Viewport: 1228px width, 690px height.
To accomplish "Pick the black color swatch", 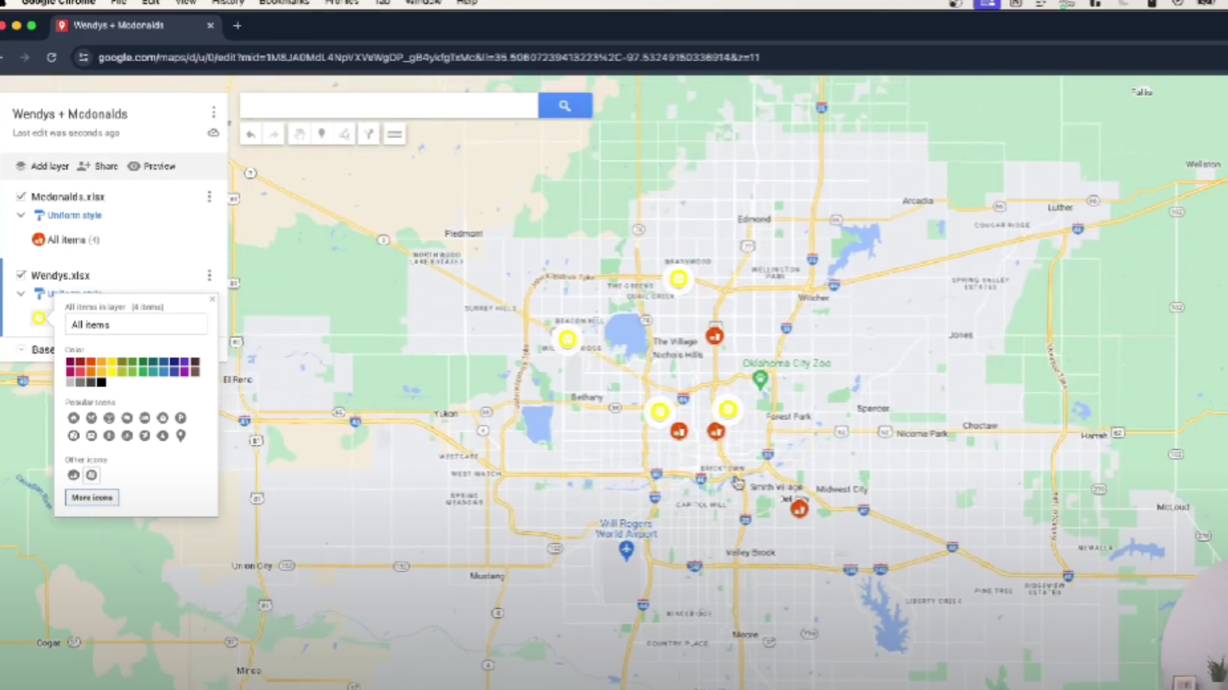I will [101, 382].
